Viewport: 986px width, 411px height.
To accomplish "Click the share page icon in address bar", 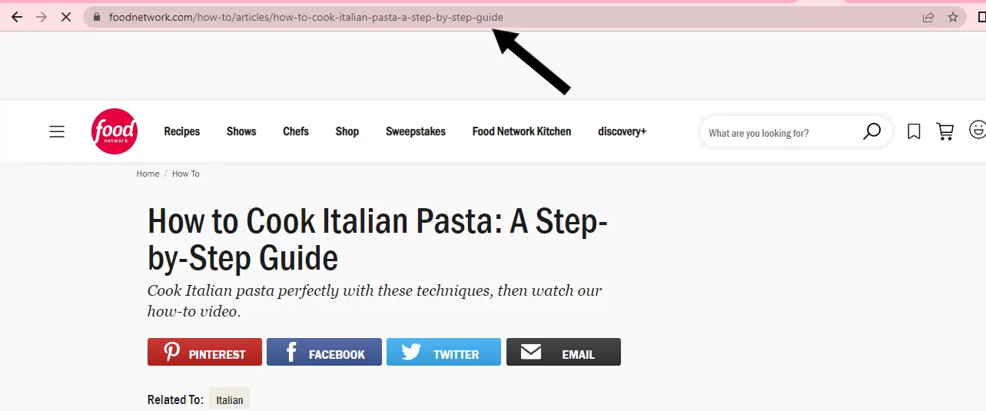I will tap(928, 17).
